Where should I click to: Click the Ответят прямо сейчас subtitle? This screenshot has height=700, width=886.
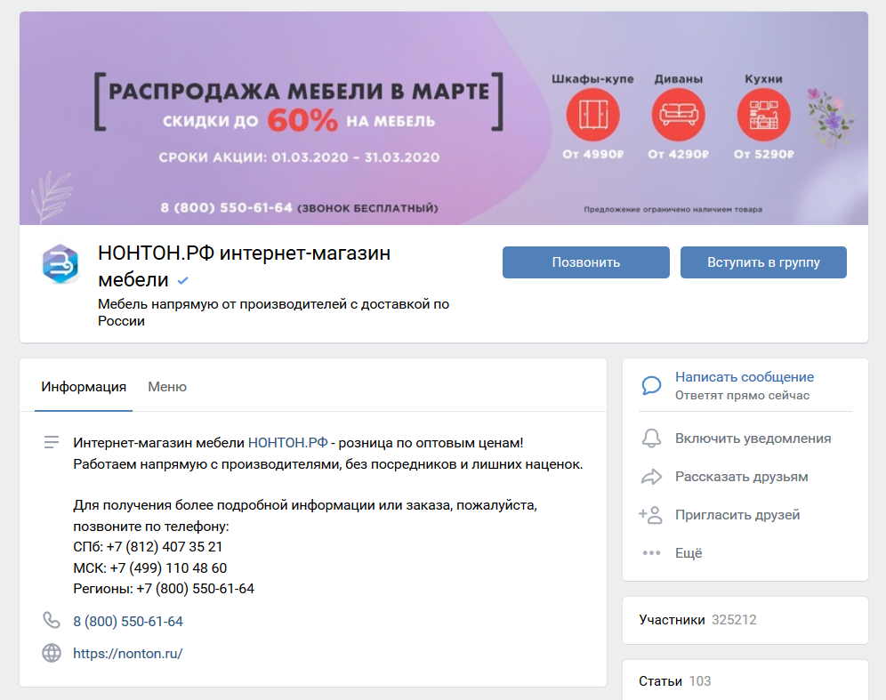click(742, 396)
